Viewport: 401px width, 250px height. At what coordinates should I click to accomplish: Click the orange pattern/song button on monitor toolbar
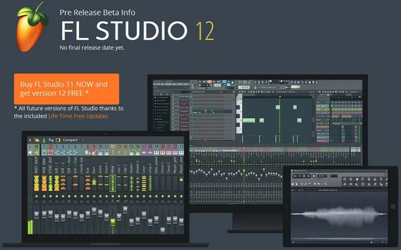pyautogui.click(x=209, y=81)
